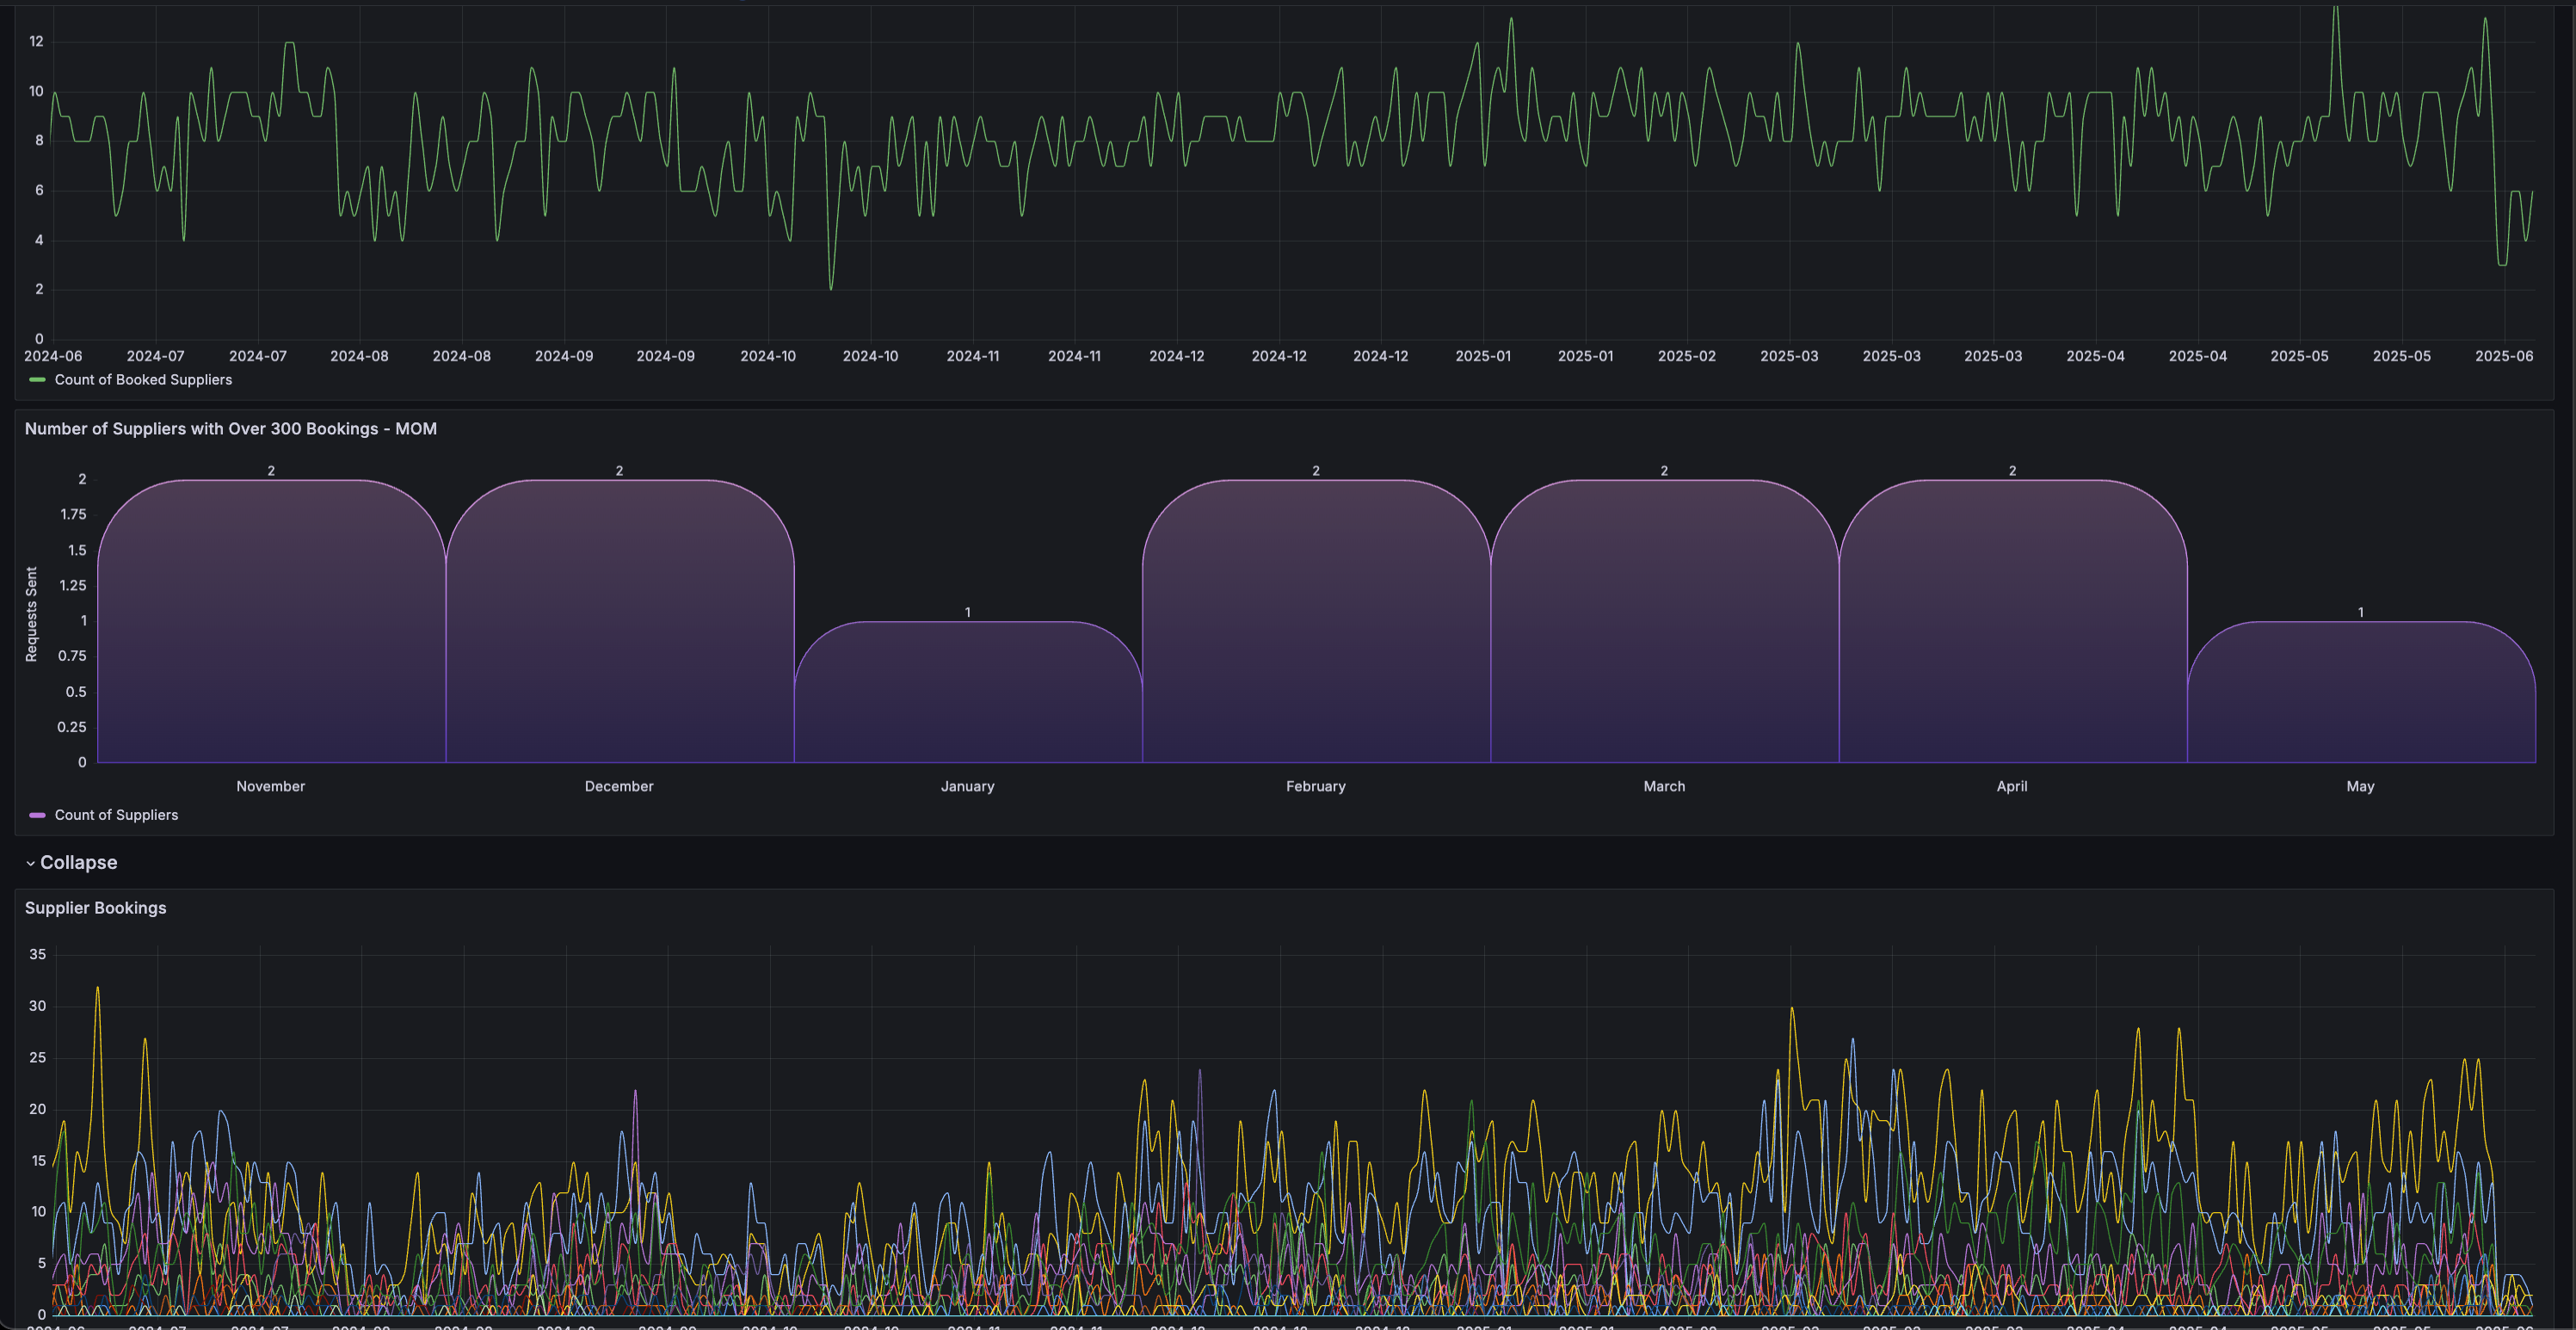Click the 12 tick on the Booked Suppliers y-axis
Screen dimensions: 2576x1330
coord(36,41)
